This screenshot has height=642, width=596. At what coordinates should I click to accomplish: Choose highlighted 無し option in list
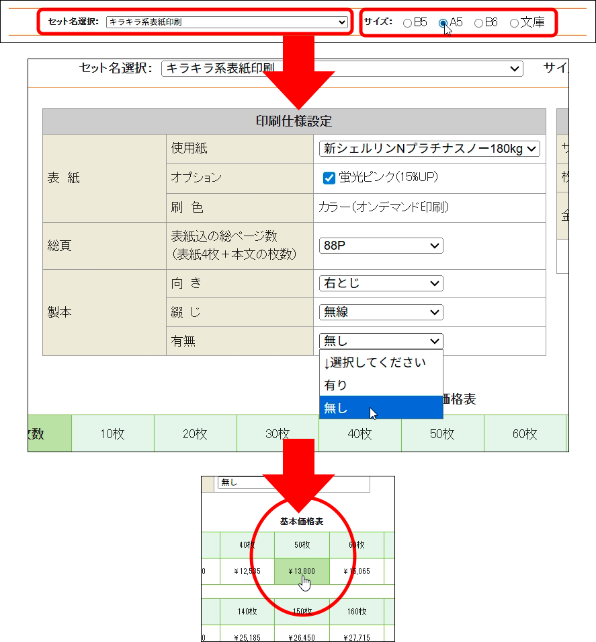click(x=381, y=408)
